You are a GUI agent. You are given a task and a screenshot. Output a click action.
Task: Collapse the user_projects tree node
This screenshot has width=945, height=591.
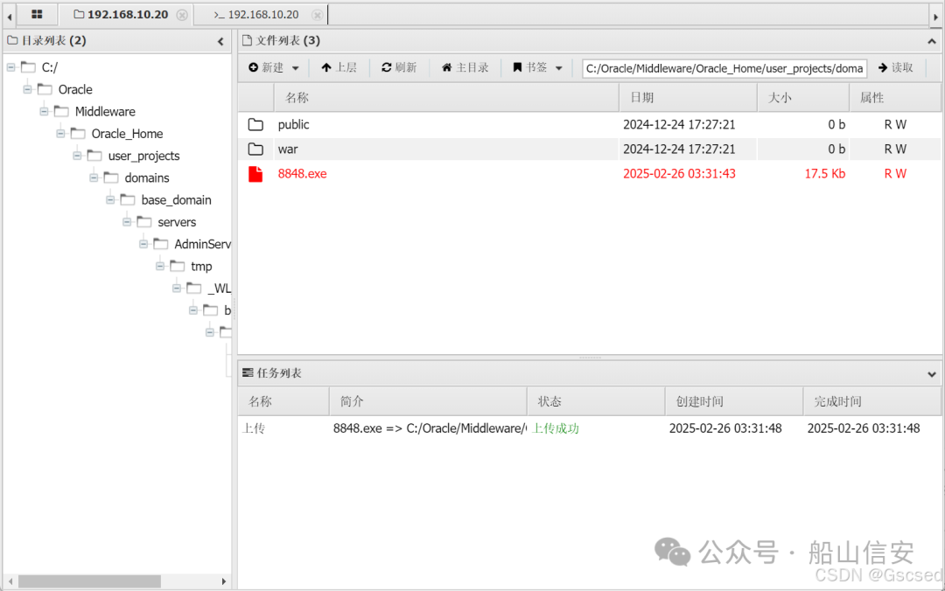(77, 156)
